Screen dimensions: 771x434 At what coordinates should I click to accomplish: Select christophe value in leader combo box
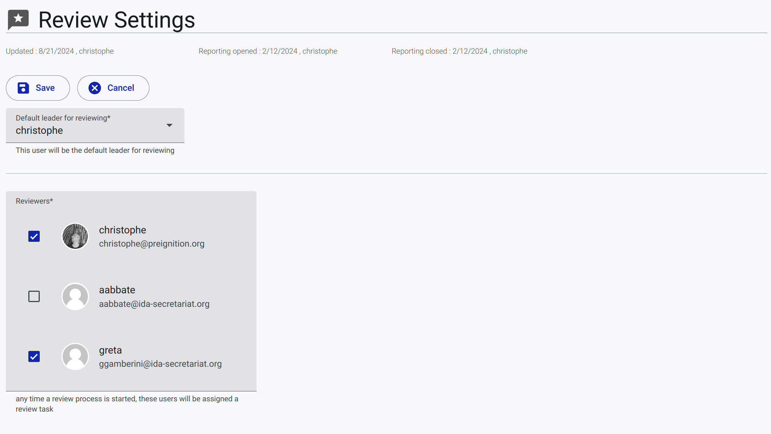tap(39, 130)
